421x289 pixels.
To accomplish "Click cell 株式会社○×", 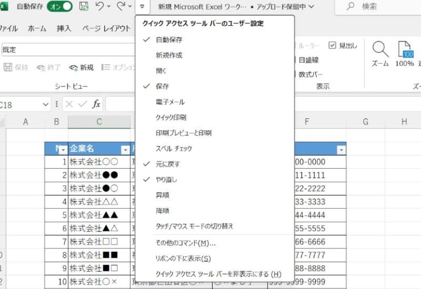I will [x=99, y=282].
